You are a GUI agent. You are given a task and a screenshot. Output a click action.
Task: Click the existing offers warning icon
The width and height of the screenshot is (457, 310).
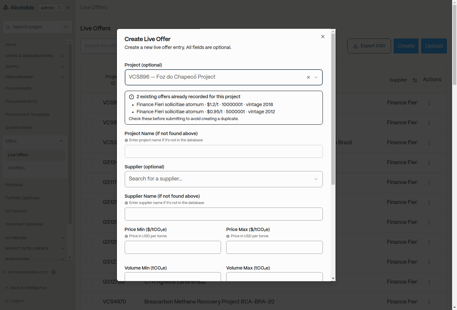click(132, 97)
